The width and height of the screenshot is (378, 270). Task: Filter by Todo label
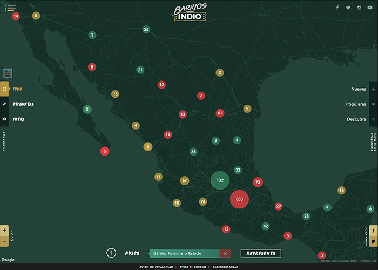pyautogui.click(x=17, y=89)
